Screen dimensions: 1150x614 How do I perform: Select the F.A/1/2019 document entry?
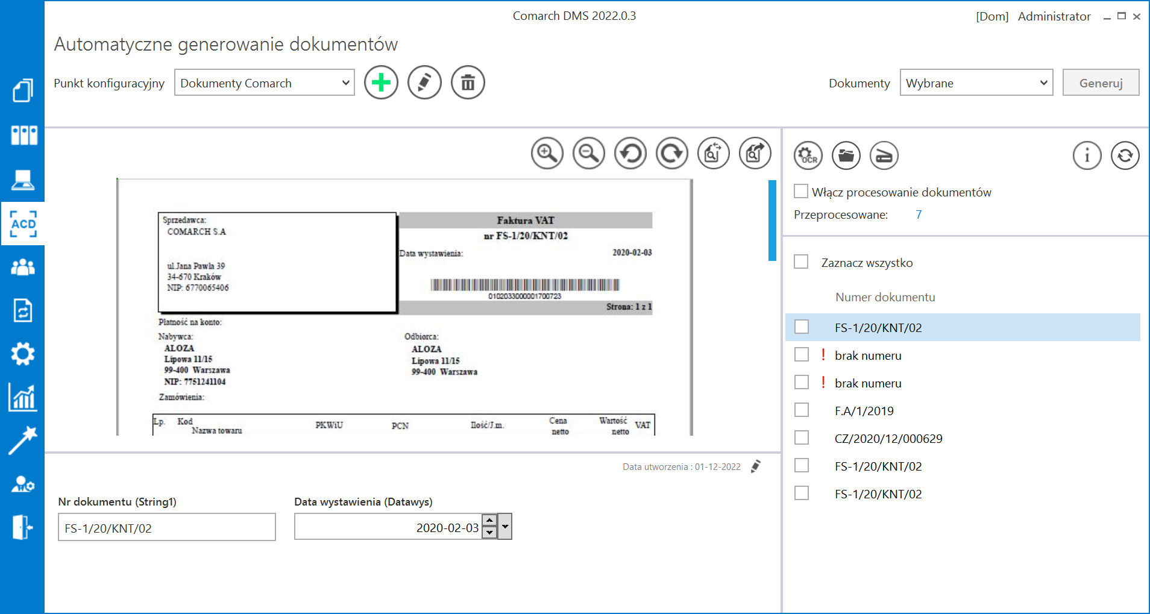pos(864,410)
